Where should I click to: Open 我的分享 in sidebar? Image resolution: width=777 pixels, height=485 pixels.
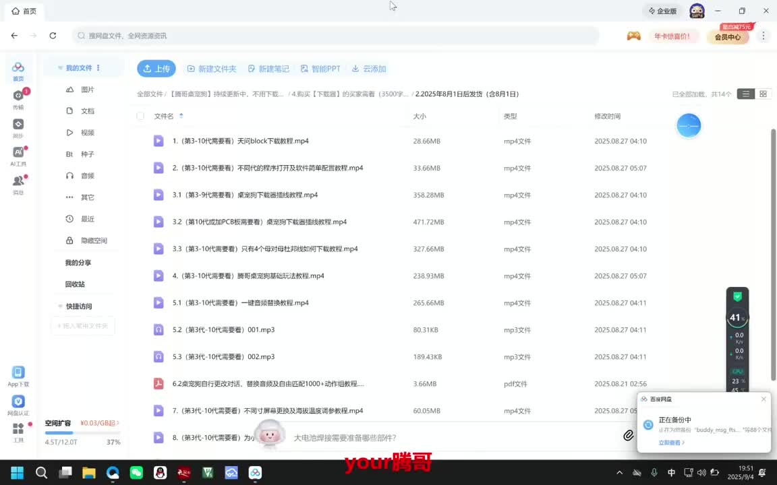click(x=78, y=263)
